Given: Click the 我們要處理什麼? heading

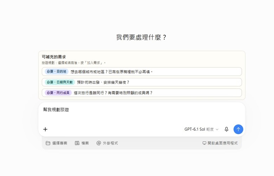Looking at the screenshot, I should coord(141,37).
